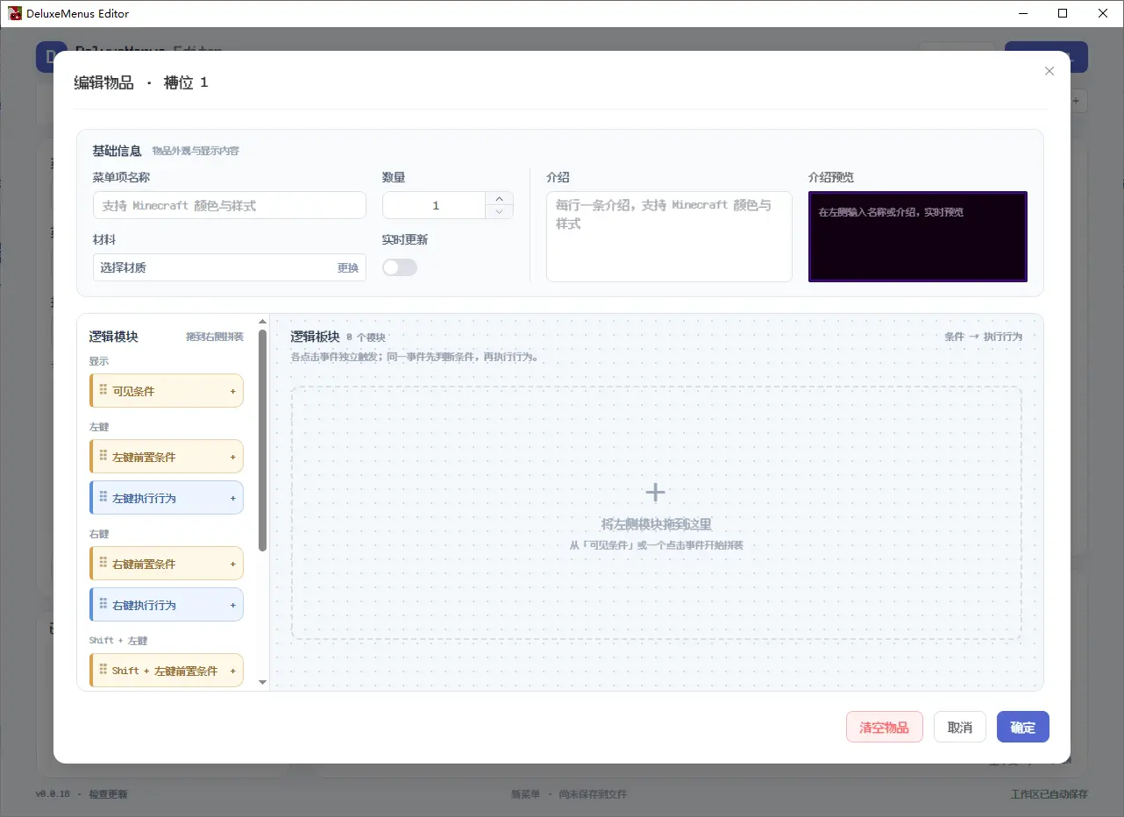Image resolution: width=1124 pixels, height=817 pixels.
Task: Click the 检查更新 link in status bar
Action: 108,794
